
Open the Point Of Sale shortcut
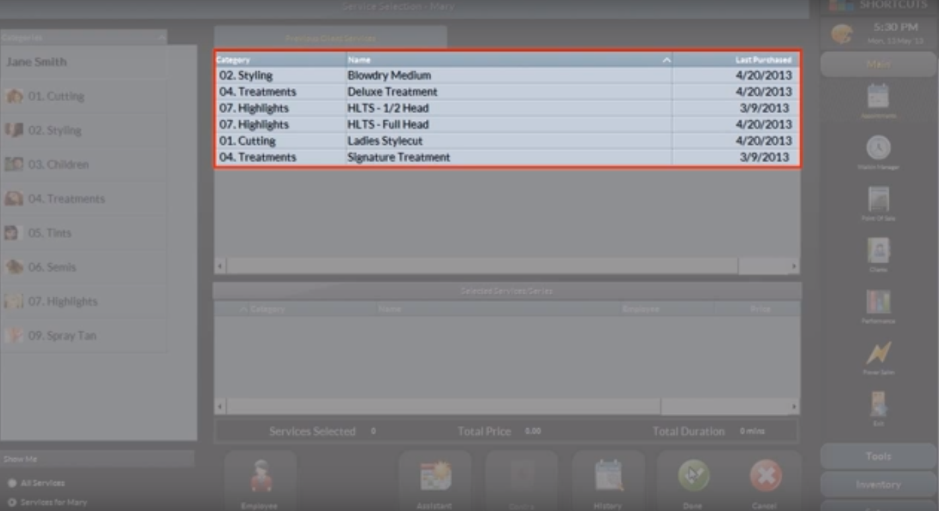(x=878, y=200)
